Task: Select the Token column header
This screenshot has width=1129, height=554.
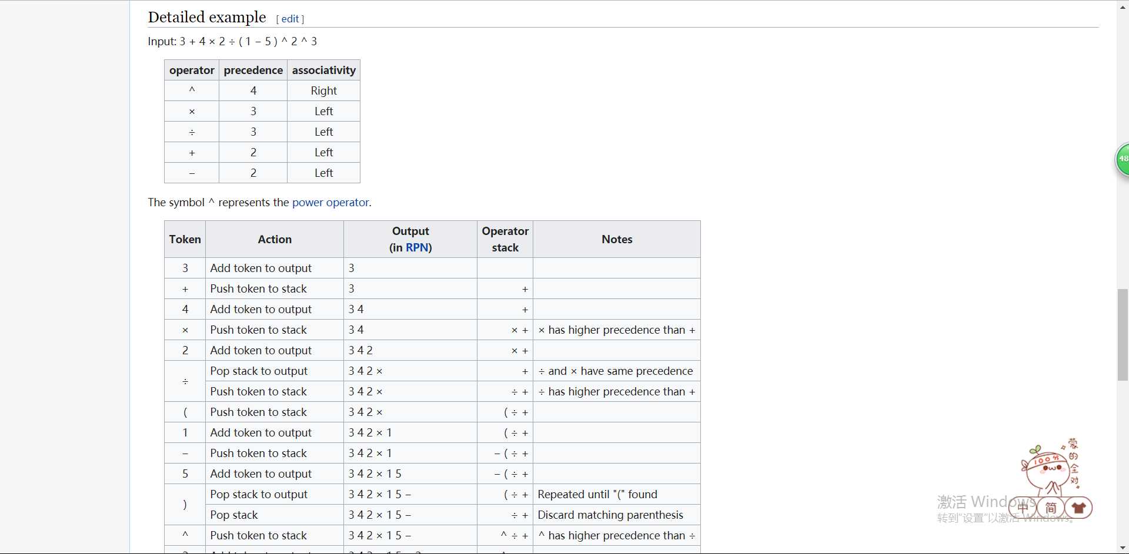Action: [x=185, y=239]
